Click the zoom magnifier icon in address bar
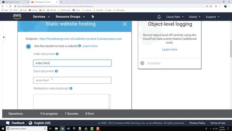The width and height of the screenshot is (232, 131). 207,7
